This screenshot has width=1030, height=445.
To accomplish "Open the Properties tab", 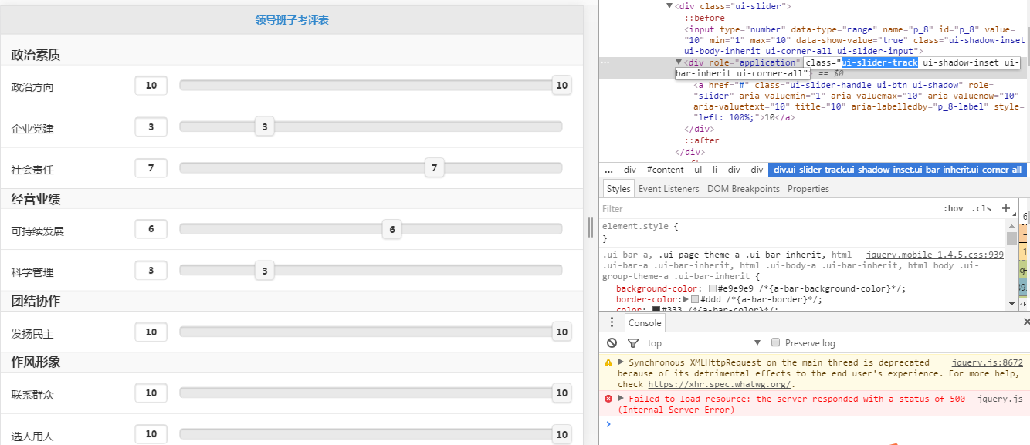I will point(808,188).
